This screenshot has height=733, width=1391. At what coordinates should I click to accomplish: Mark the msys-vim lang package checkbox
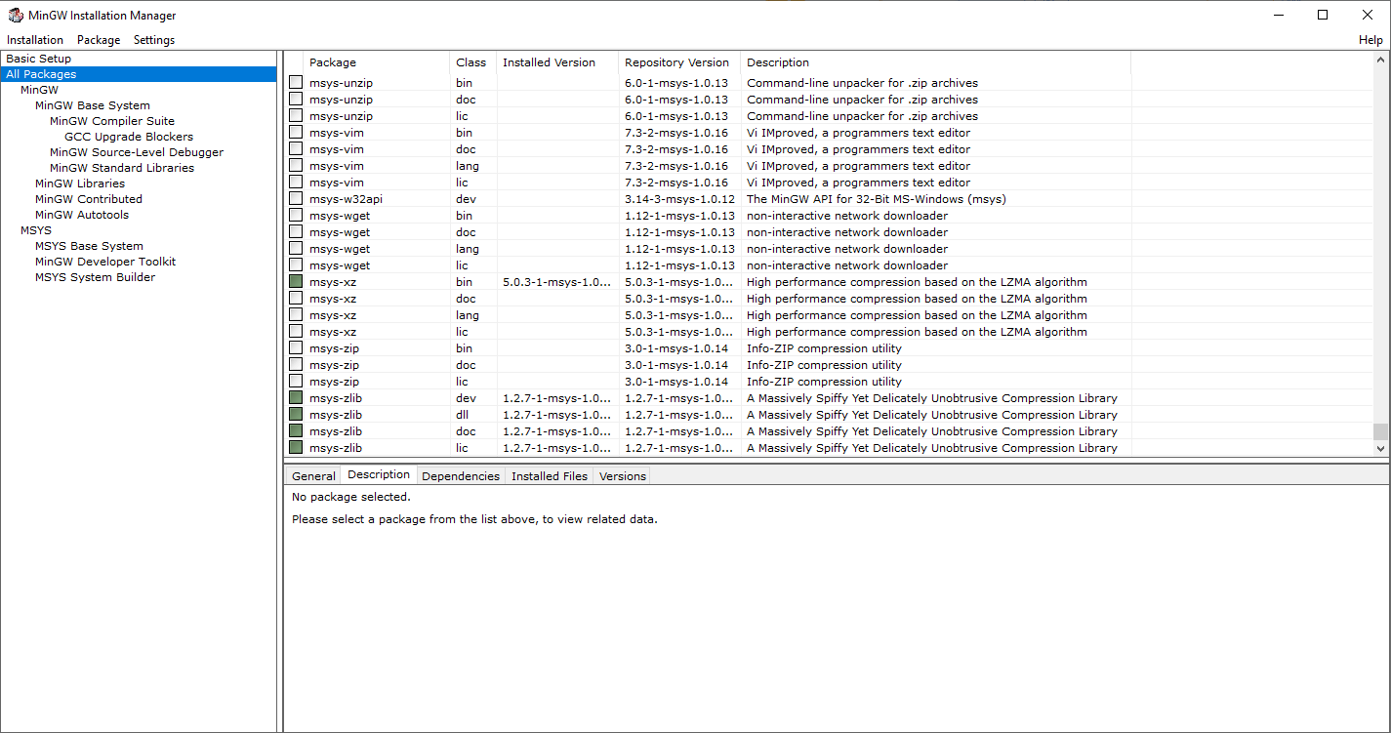point(296,166)
